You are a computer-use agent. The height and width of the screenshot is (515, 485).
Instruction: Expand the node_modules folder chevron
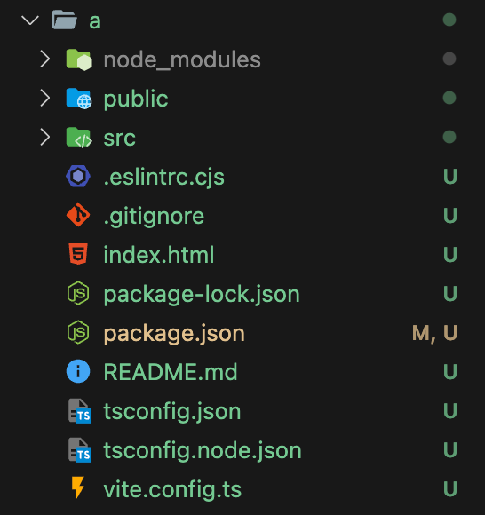click(45, 59)
